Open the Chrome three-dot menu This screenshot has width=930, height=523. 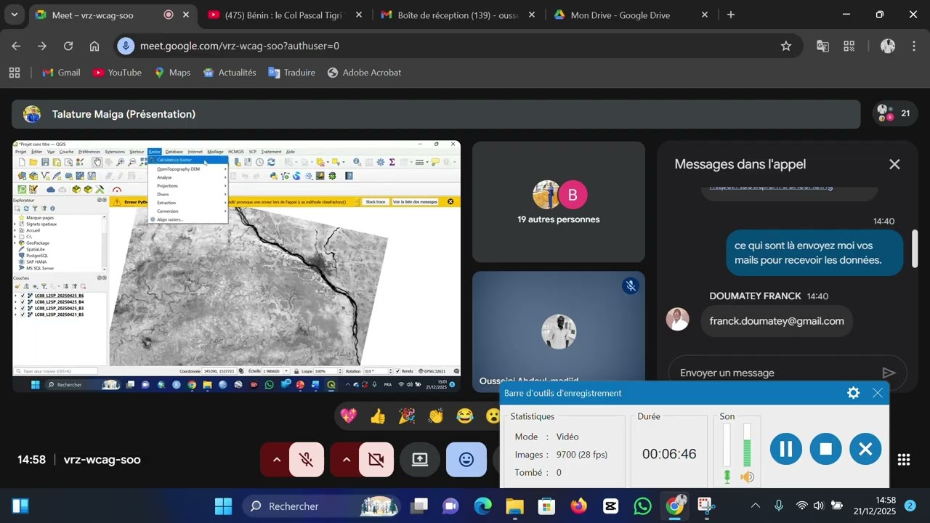(913, 46)
